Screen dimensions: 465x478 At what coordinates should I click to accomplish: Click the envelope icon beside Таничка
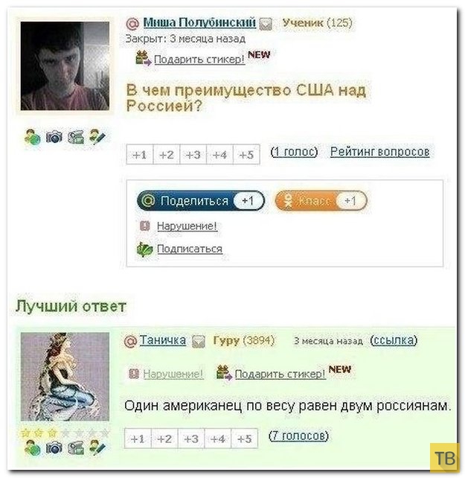[199, 341]
